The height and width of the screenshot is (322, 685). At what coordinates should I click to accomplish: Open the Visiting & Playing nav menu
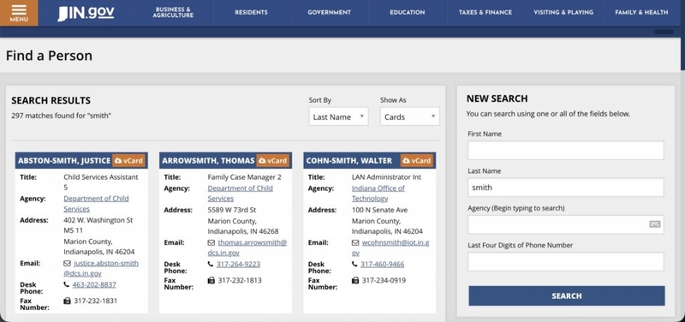[x=563, y=13]
